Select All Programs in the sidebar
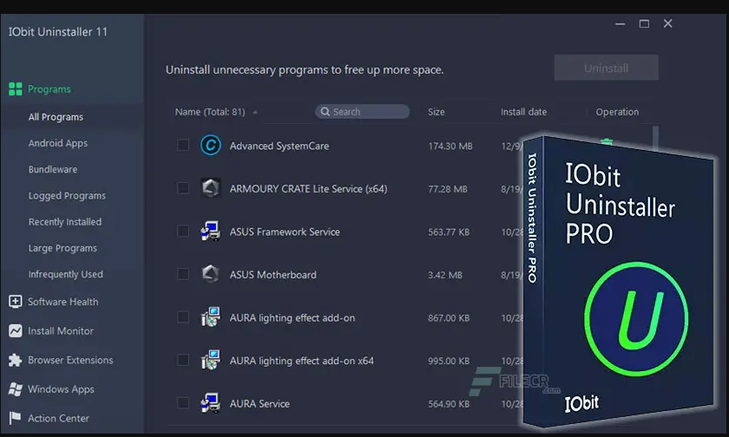729x437 pixels. [x=56, y=117]
